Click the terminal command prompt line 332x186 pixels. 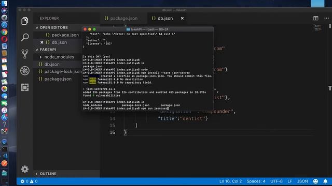click(x=126, y=109)
